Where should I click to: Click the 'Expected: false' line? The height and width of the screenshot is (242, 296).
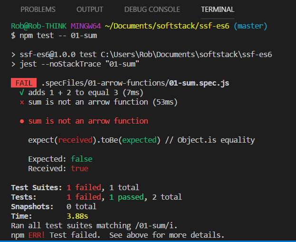[60, 159]
